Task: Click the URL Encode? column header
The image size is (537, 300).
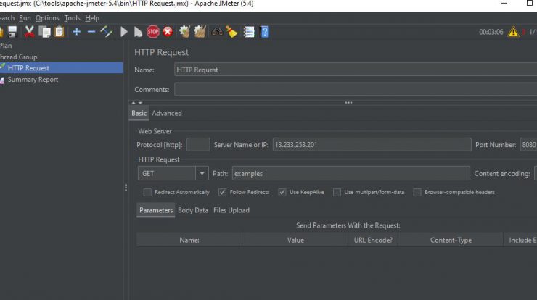Action: point(373,240)
